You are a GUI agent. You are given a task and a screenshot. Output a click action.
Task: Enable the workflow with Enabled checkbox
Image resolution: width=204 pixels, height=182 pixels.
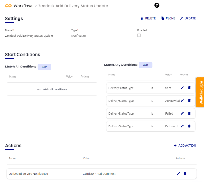pos(139,35)
